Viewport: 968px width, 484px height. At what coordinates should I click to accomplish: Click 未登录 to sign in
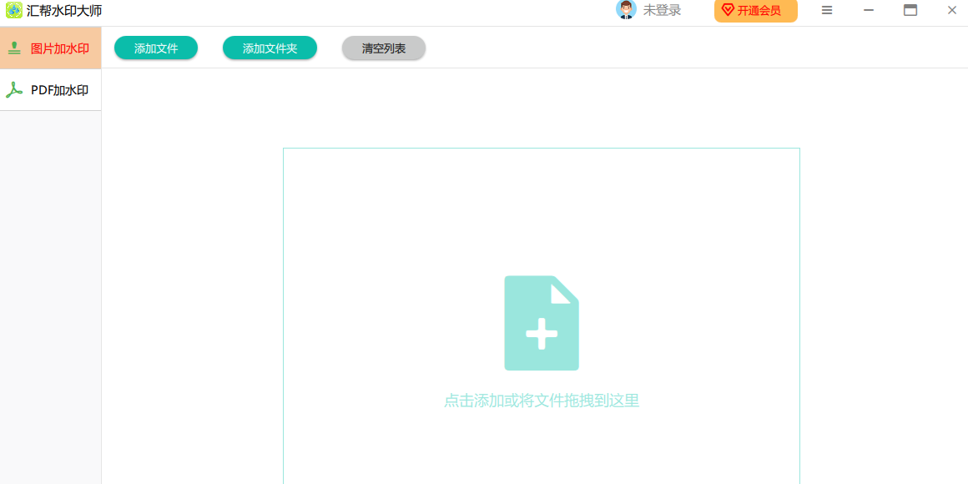(x=663, y=11)
